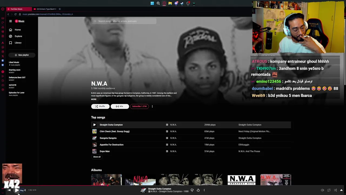Start the N.W.A Mix radio

(120, 106)
